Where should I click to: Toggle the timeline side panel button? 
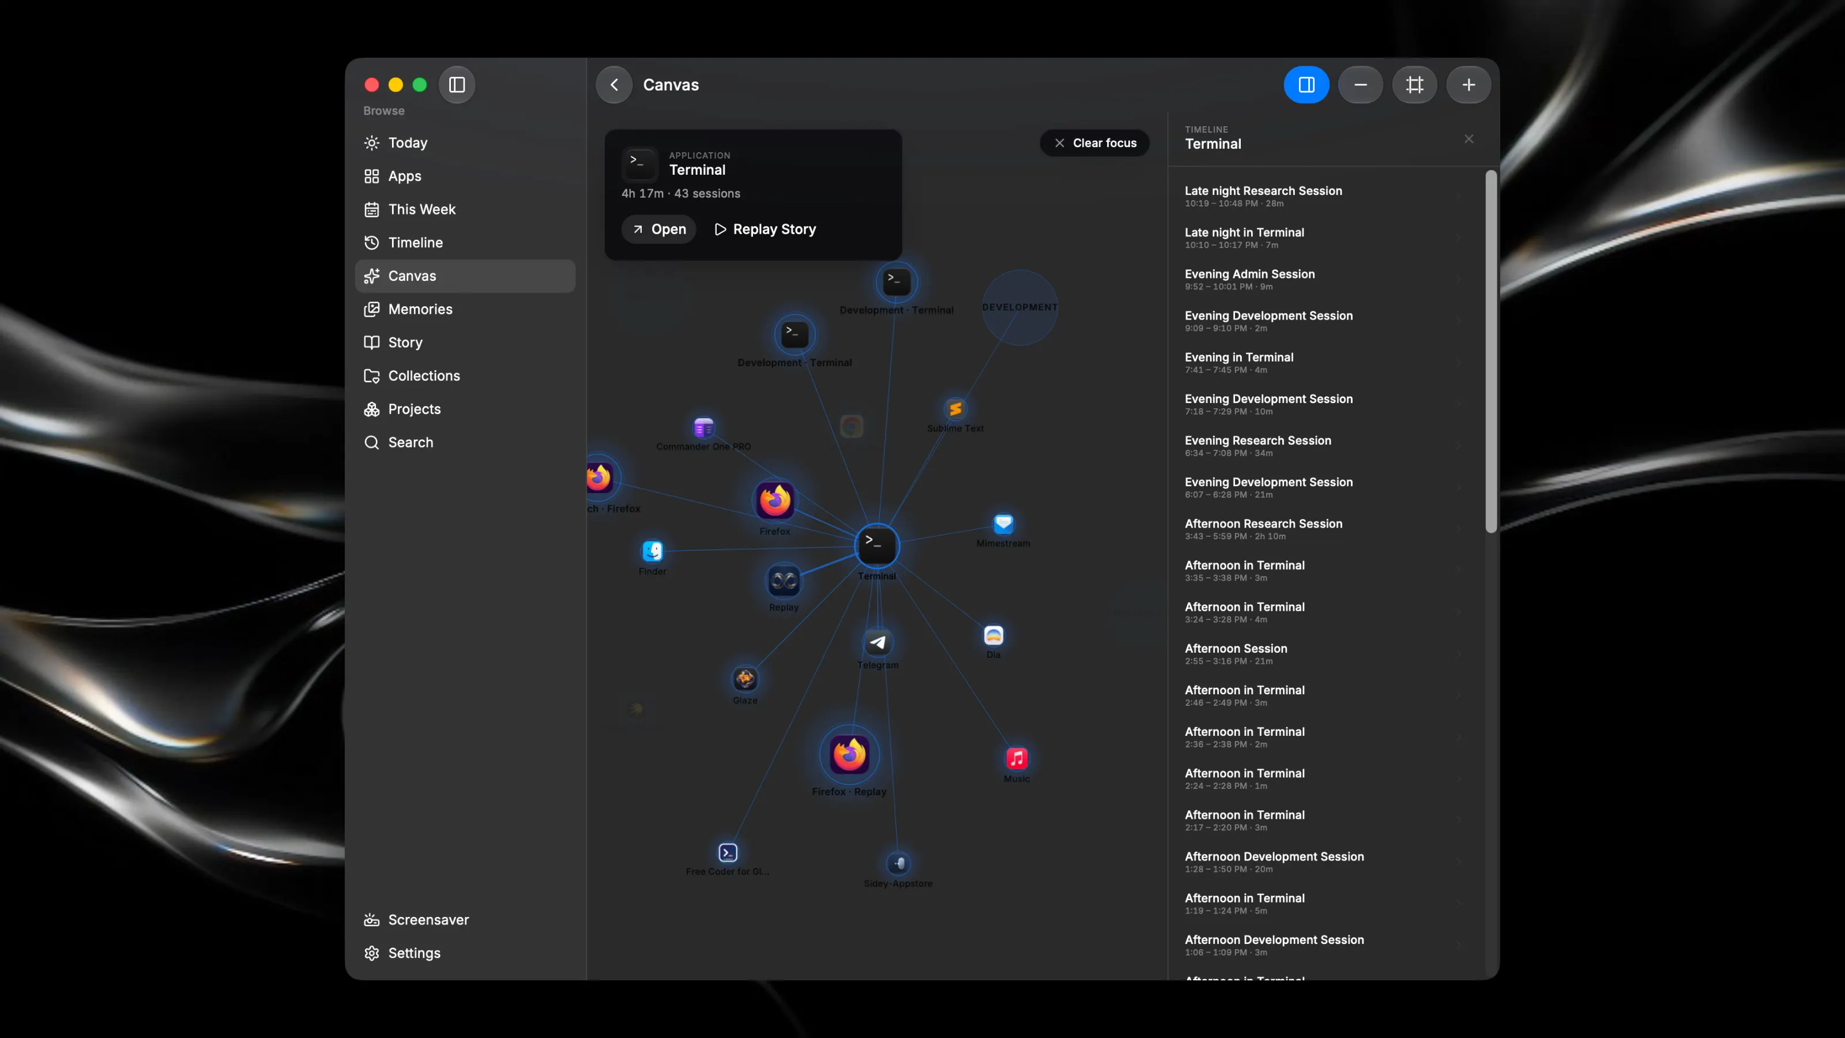click(x=1306, y=85)
